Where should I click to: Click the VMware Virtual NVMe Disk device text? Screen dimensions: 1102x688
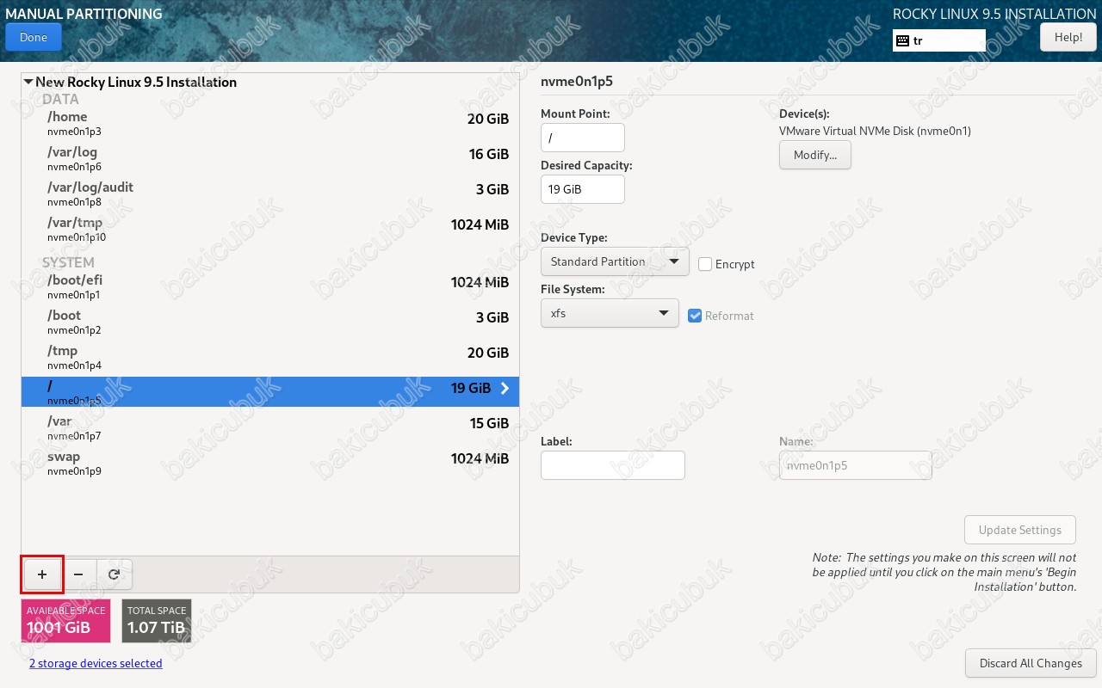coord(875,132)
